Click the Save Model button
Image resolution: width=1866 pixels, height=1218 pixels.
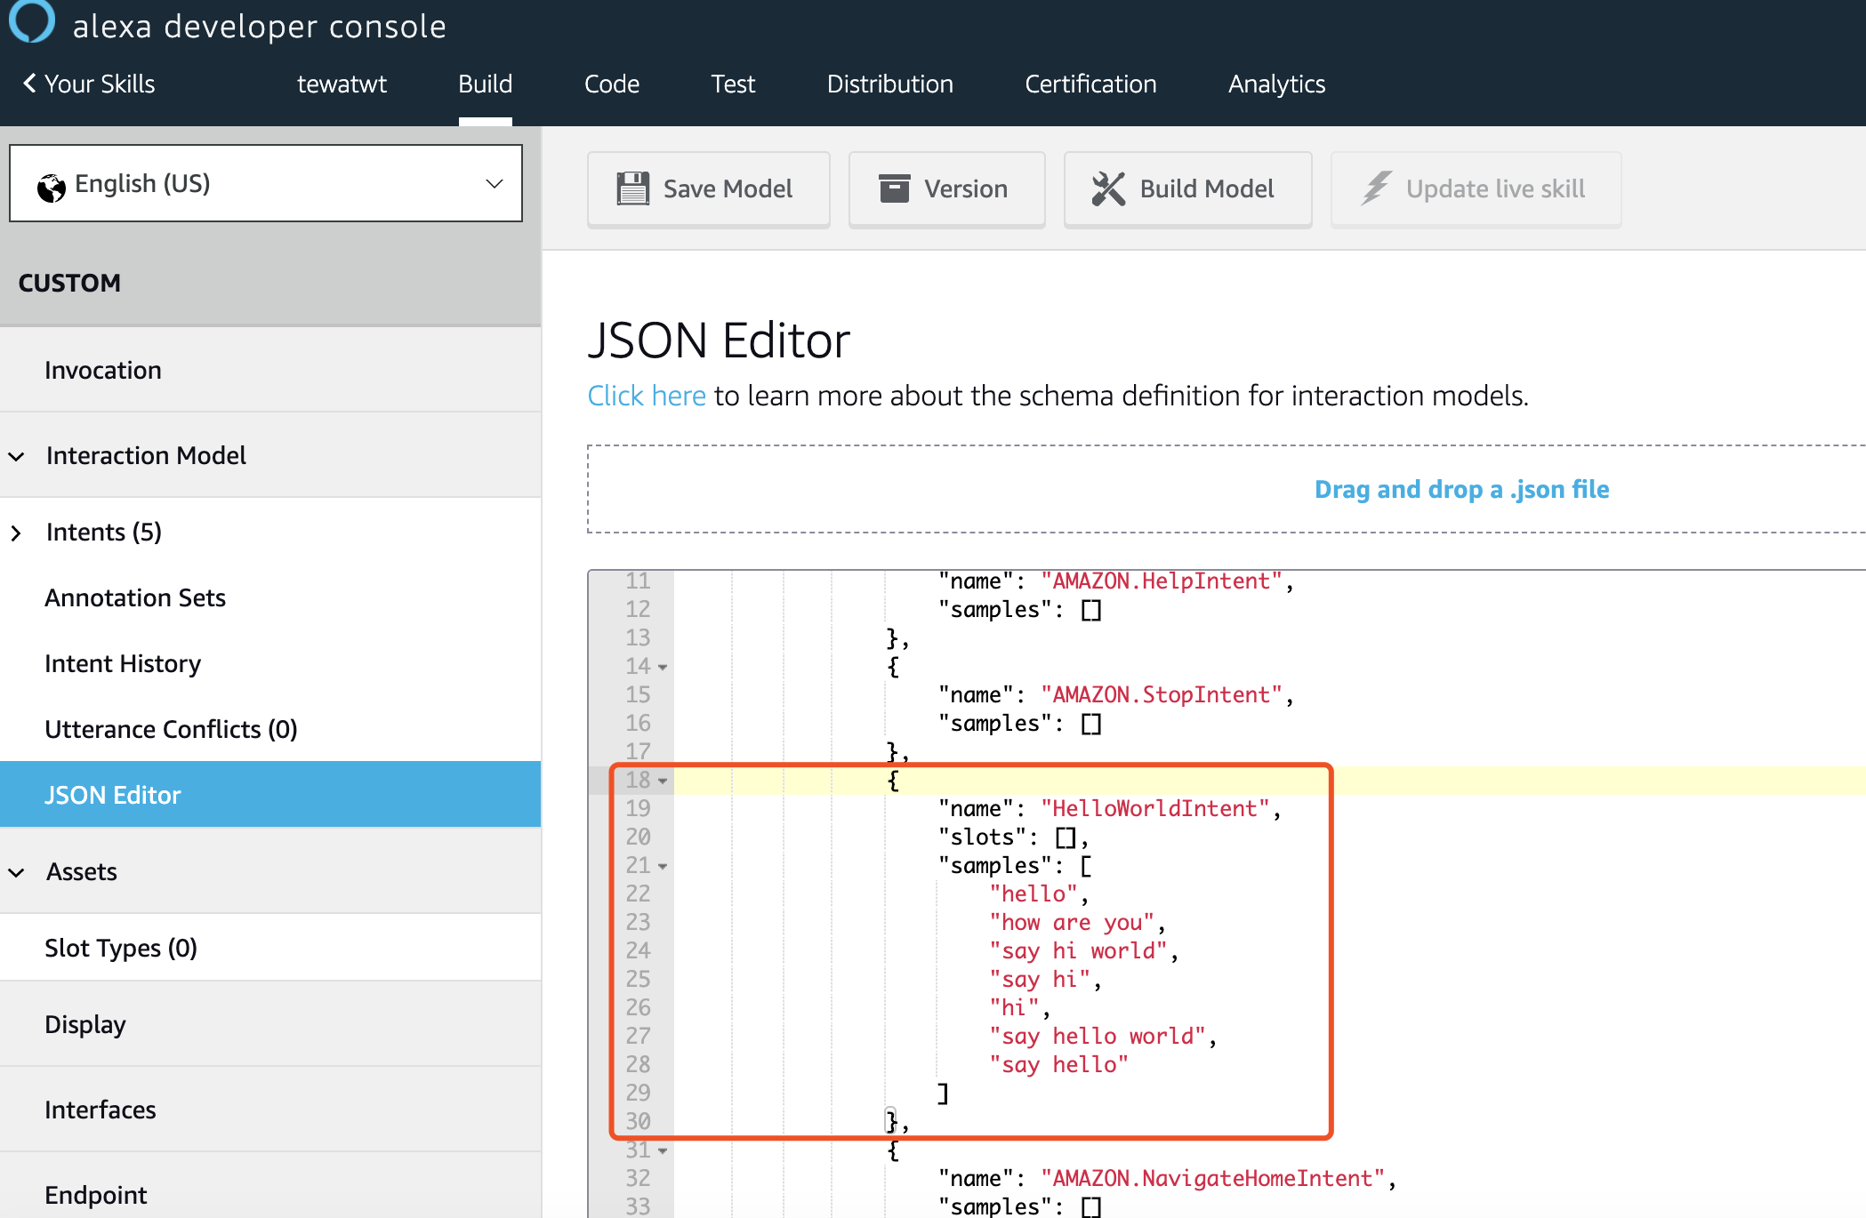(x=708, y=188)
